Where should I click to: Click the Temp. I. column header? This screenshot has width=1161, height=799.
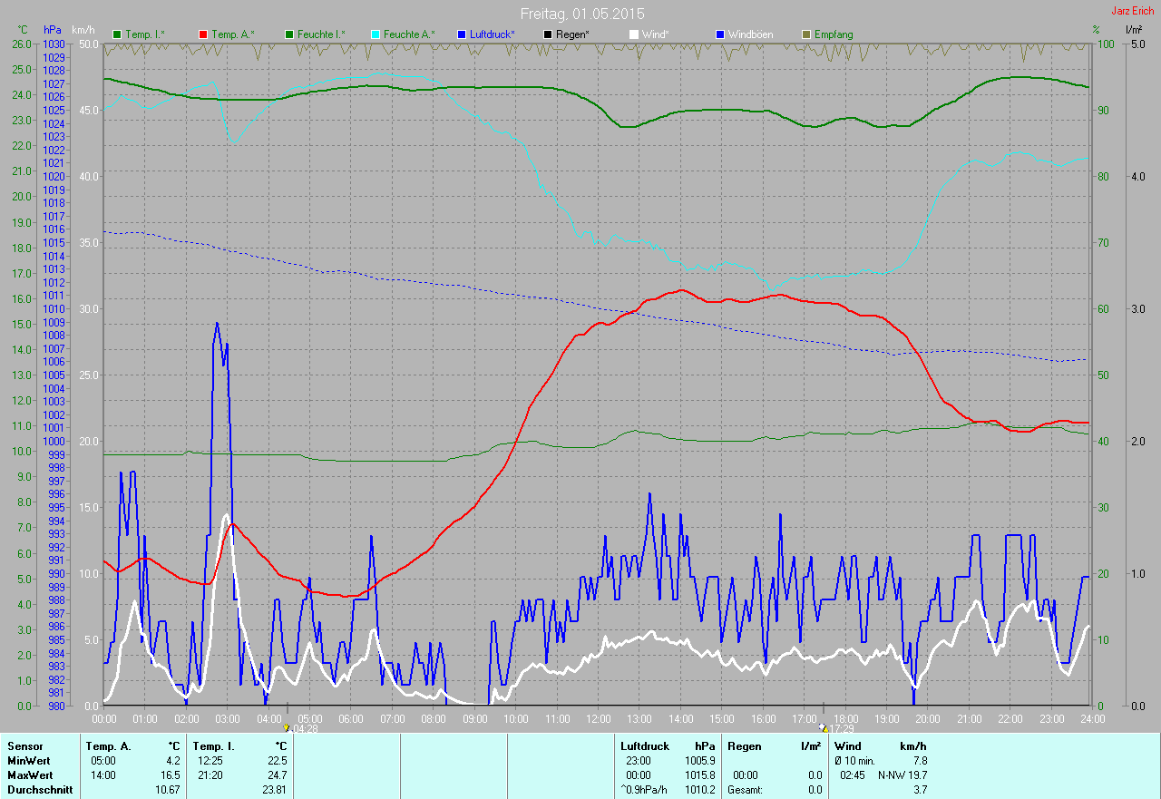[212, 746]
